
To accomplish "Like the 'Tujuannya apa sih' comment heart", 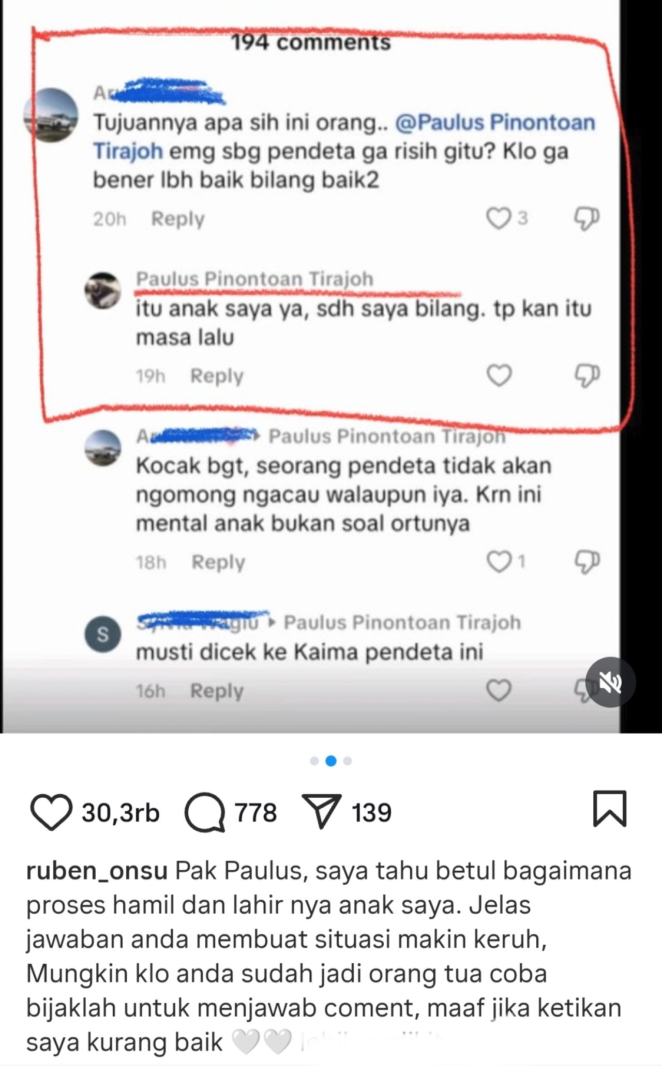I will pyautogui.click(x=499, y=218).
